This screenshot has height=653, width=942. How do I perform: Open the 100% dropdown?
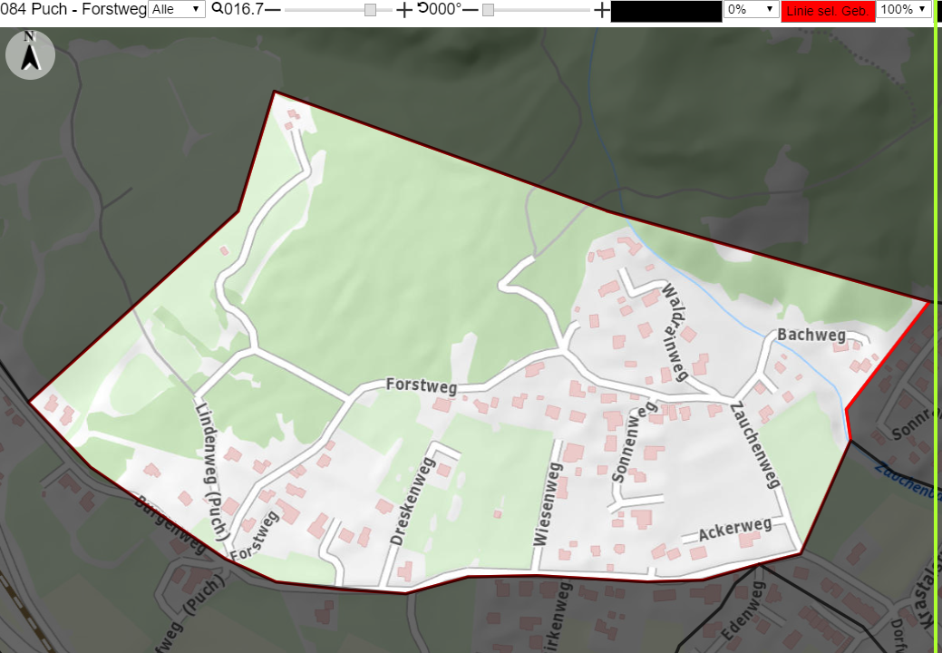(x=904, y=10)
